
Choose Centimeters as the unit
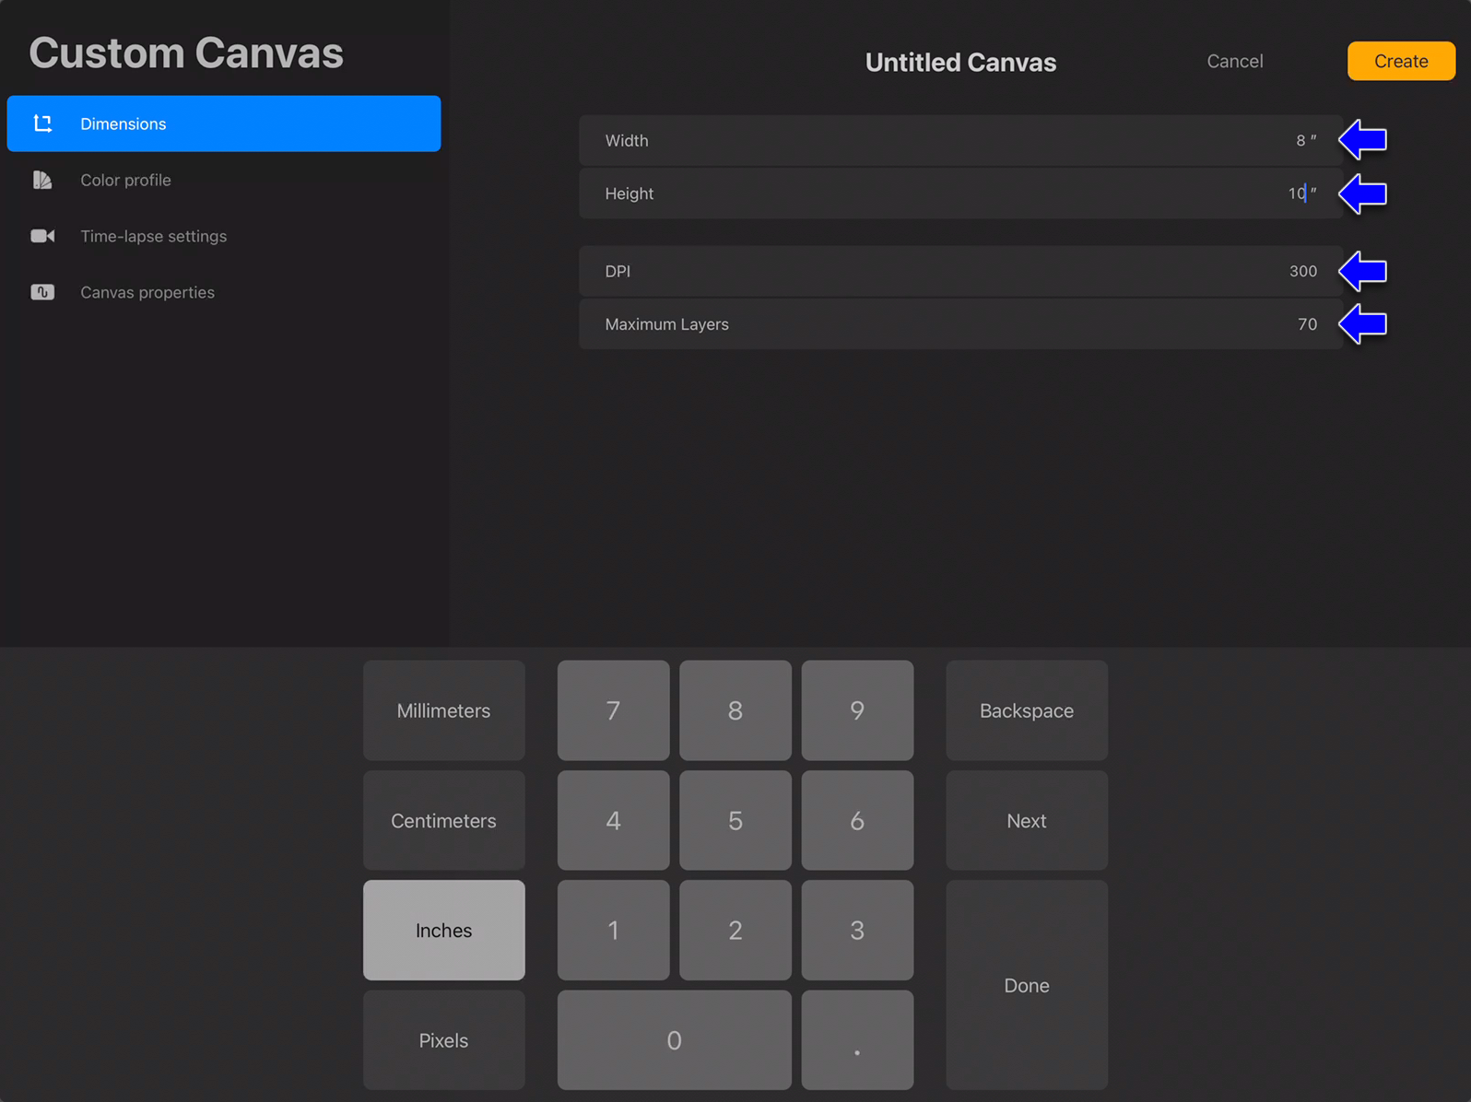(444, 820)
